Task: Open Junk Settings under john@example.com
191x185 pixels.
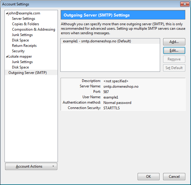Action: [22, 35]
